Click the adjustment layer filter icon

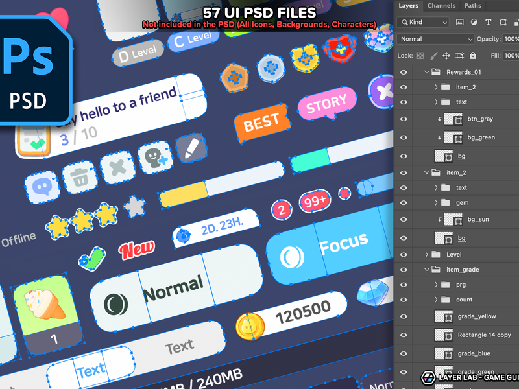click(474, 22)
